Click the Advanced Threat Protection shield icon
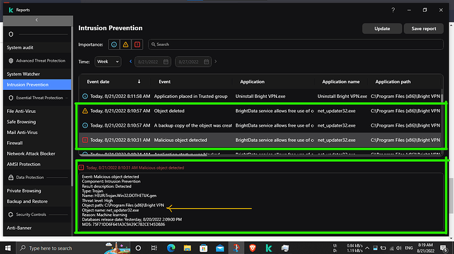The image size is (454, 254). [x=11, y=60]
